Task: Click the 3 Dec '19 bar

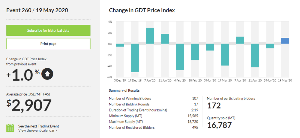Action: tap(120, 45)
